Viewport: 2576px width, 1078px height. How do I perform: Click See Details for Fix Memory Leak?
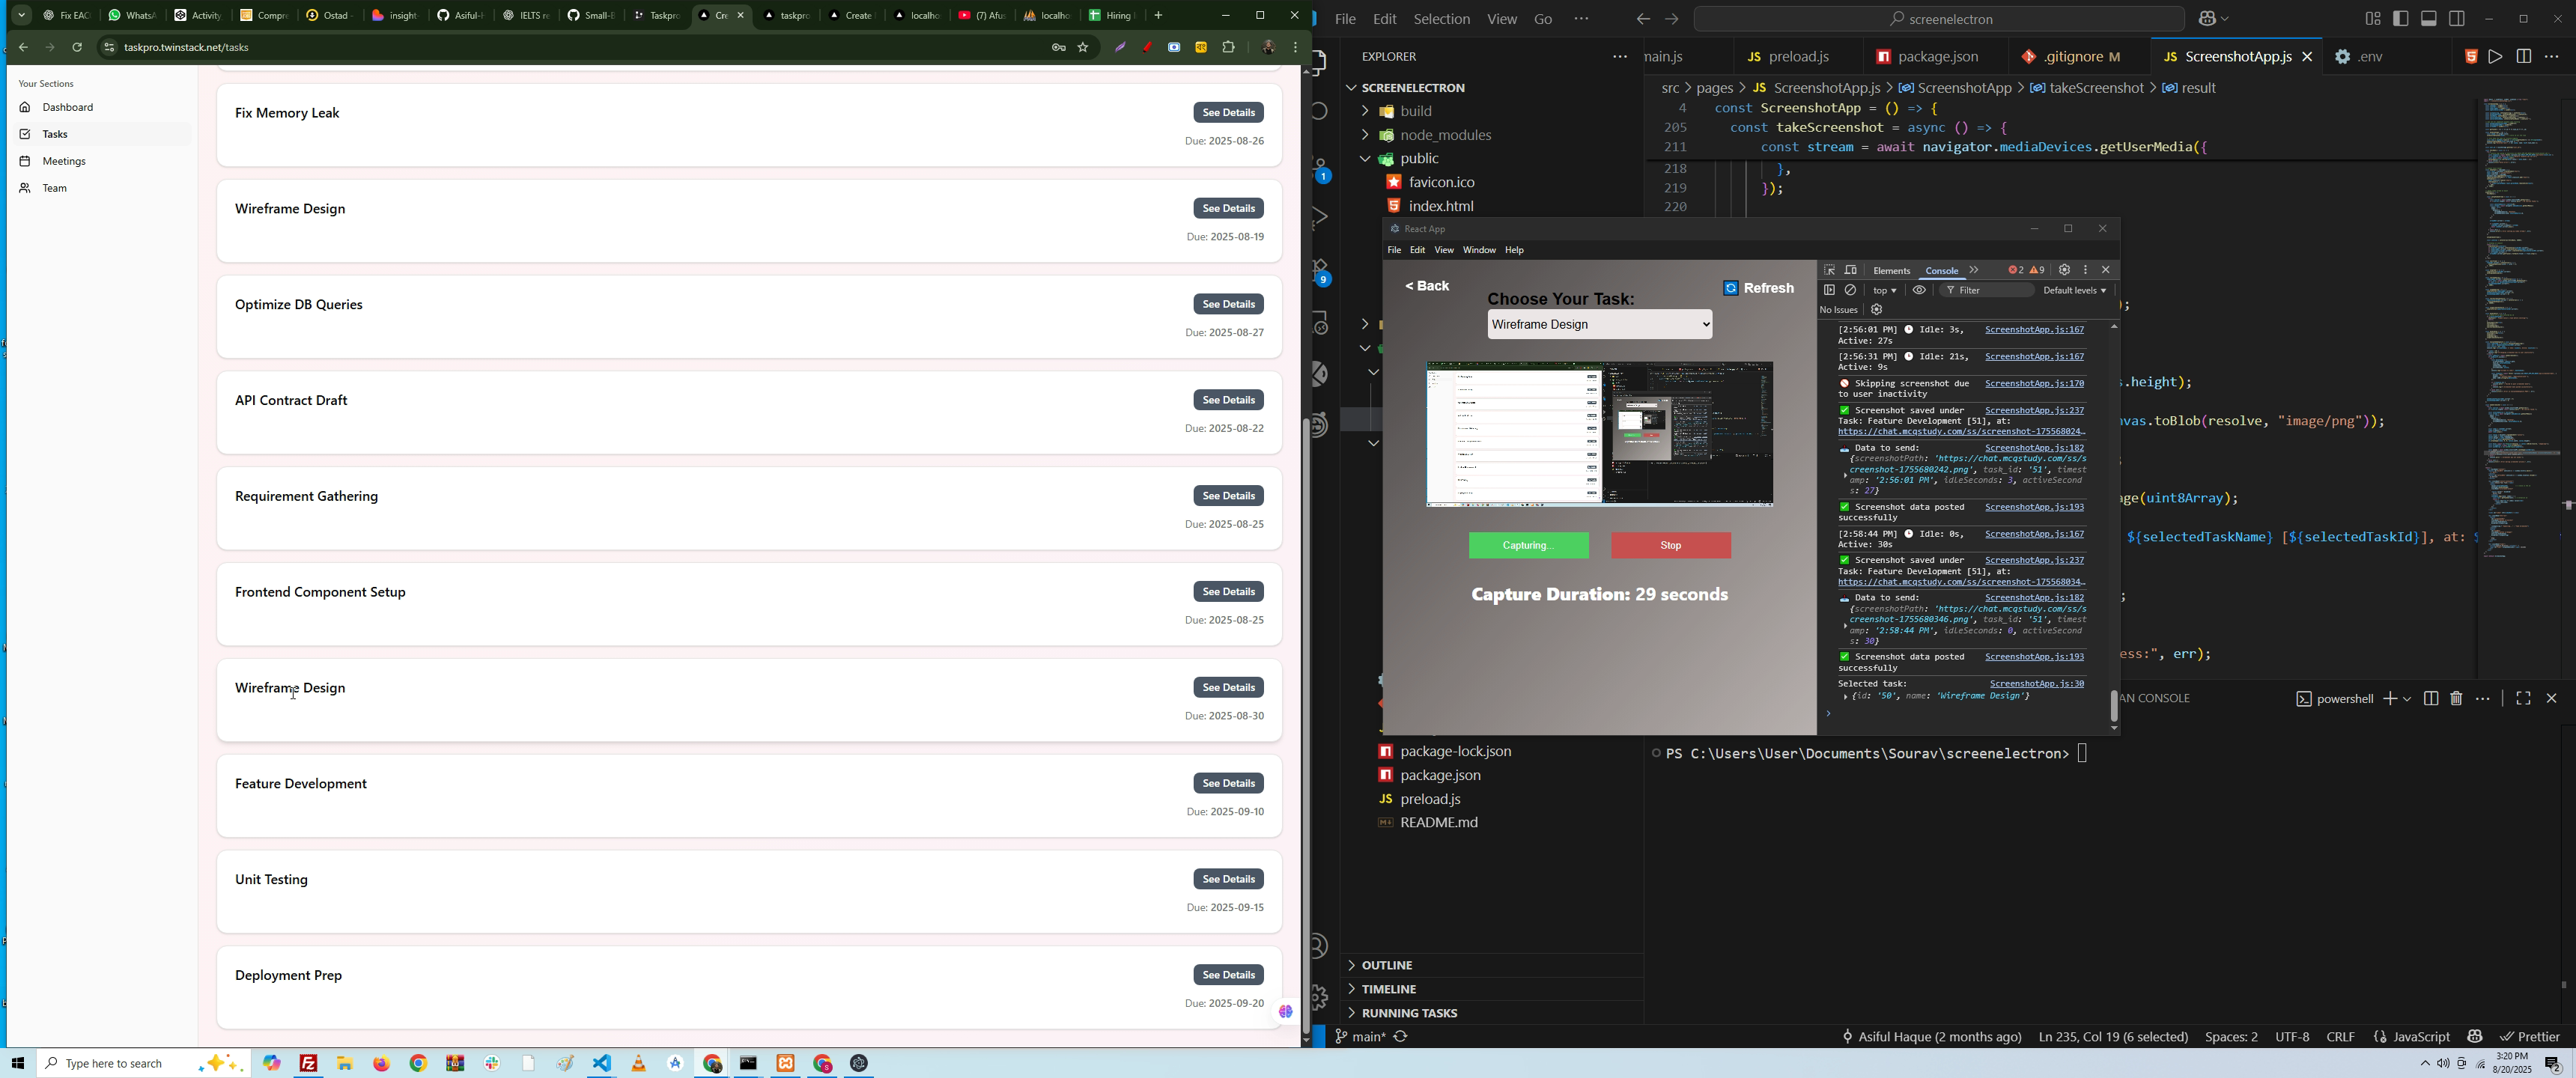(x=1228, y=112)
